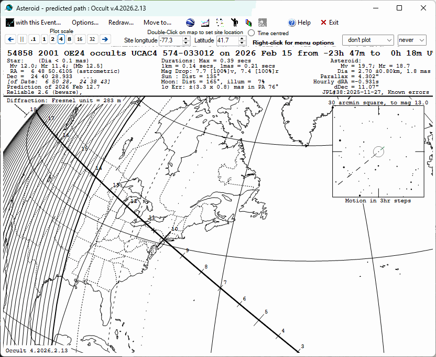This screenshot has width=436, height=357.
Task: Click the scattered star dots icon
Action: (x=220, y=23)
